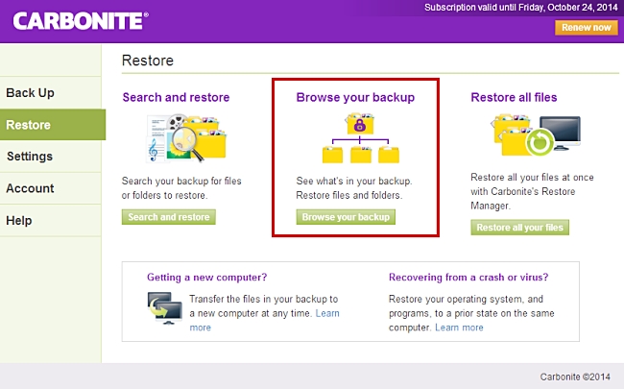Click the Restore all your files button
624x389 pixels.
pos(519,228)
